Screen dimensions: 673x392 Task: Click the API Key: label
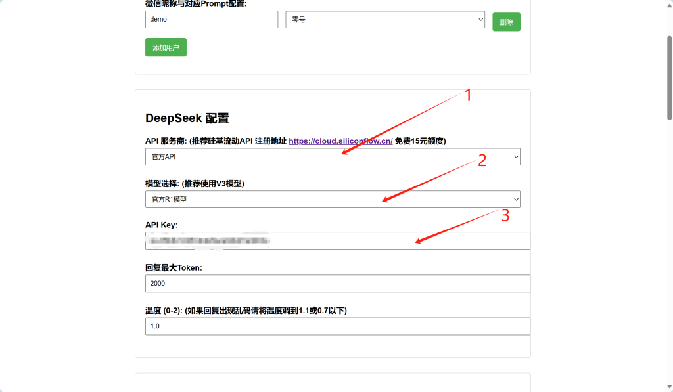click(x=162, y=225)
